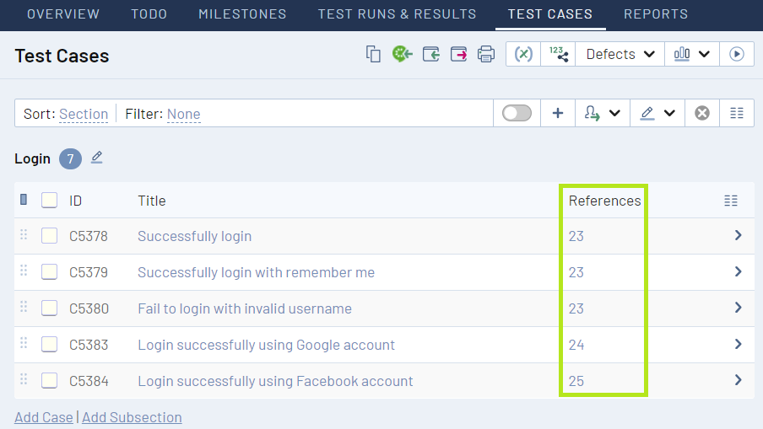The height and width of the screenshot is (429, 763).
Task: Switch to the Milestones tab
Action: (x=242, y=14)
